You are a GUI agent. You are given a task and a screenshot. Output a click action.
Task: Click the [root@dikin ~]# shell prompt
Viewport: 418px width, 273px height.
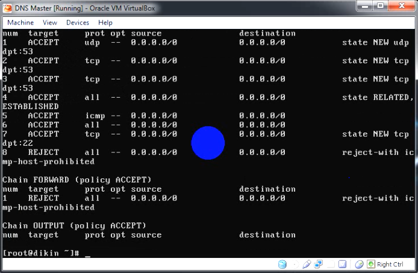[41, 253]
